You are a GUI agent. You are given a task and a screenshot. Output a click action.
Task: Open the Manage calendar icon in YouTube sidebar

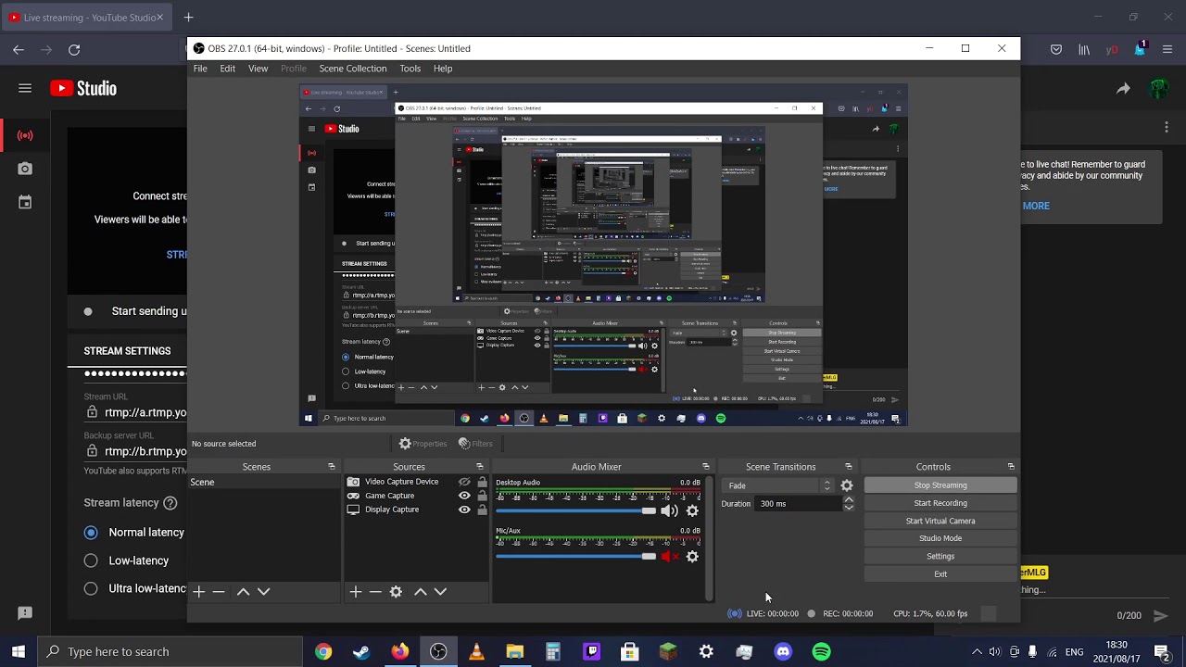click(25, 202)
